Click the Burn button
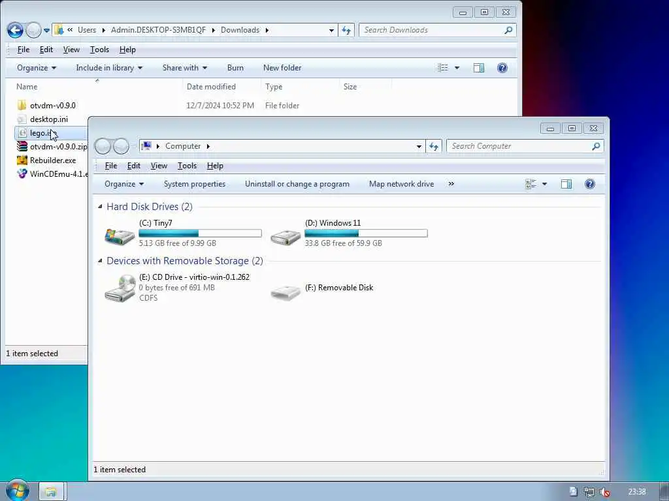 (x=235, y=68)
